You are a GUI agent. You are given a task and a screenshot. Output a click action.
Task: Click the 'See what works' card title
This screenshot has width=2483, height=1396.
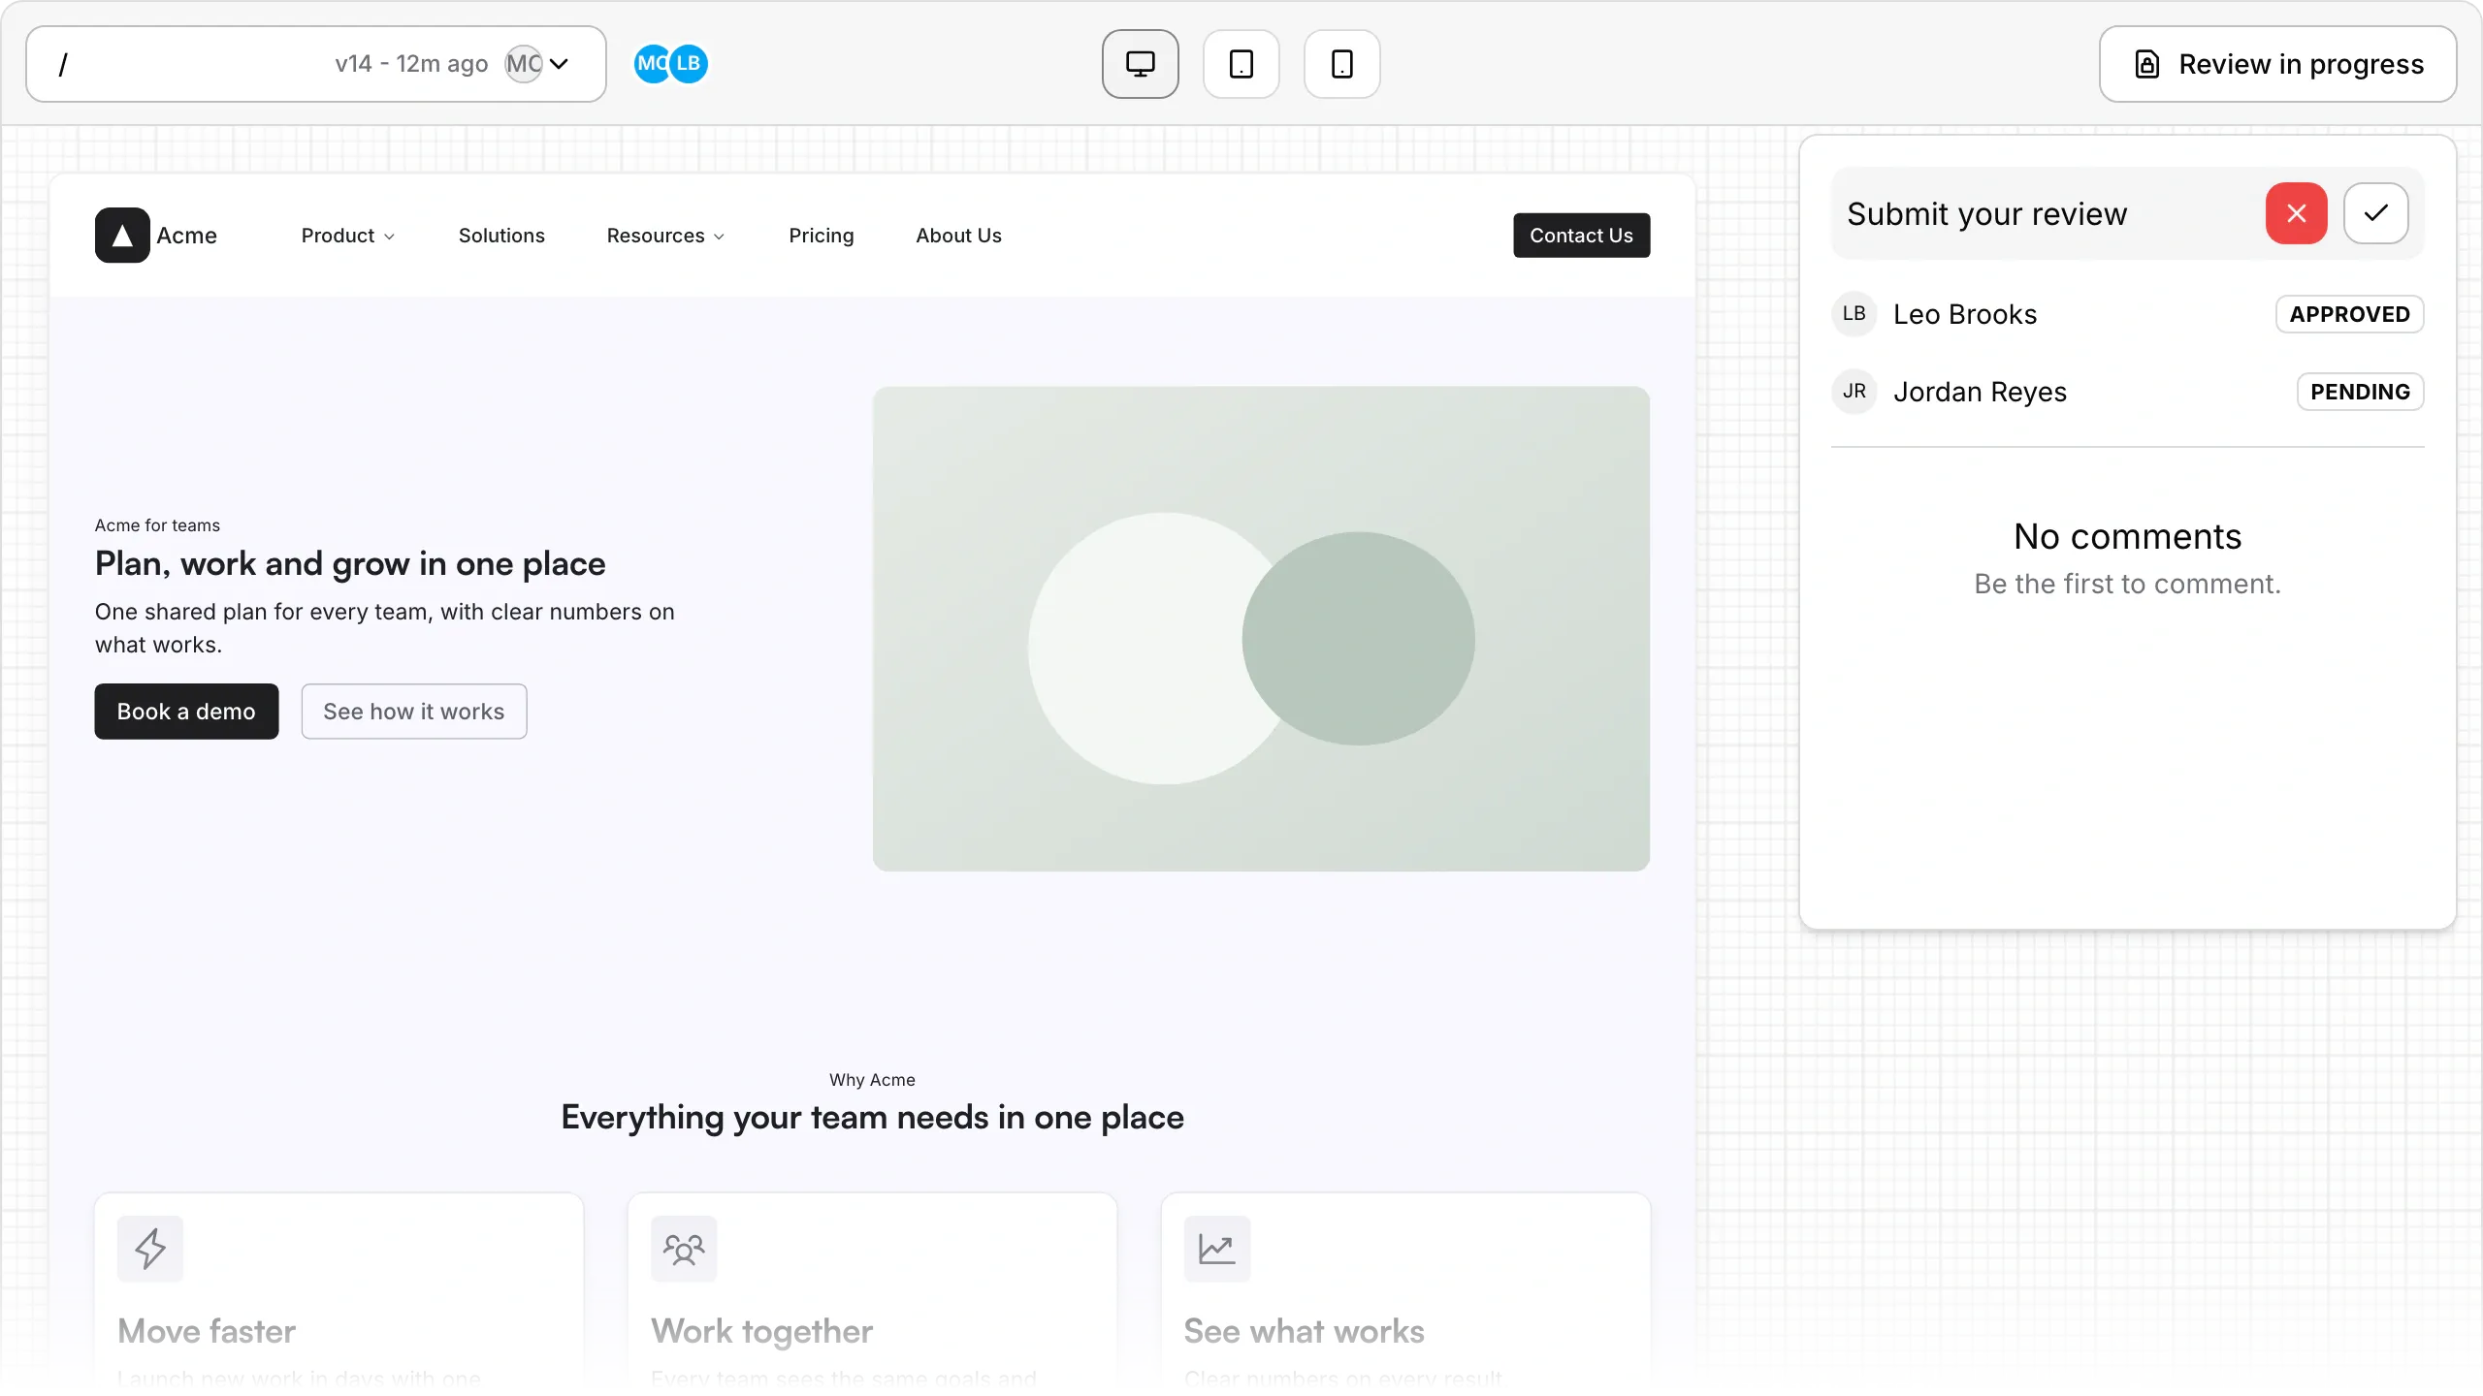pos(1304,1331)
